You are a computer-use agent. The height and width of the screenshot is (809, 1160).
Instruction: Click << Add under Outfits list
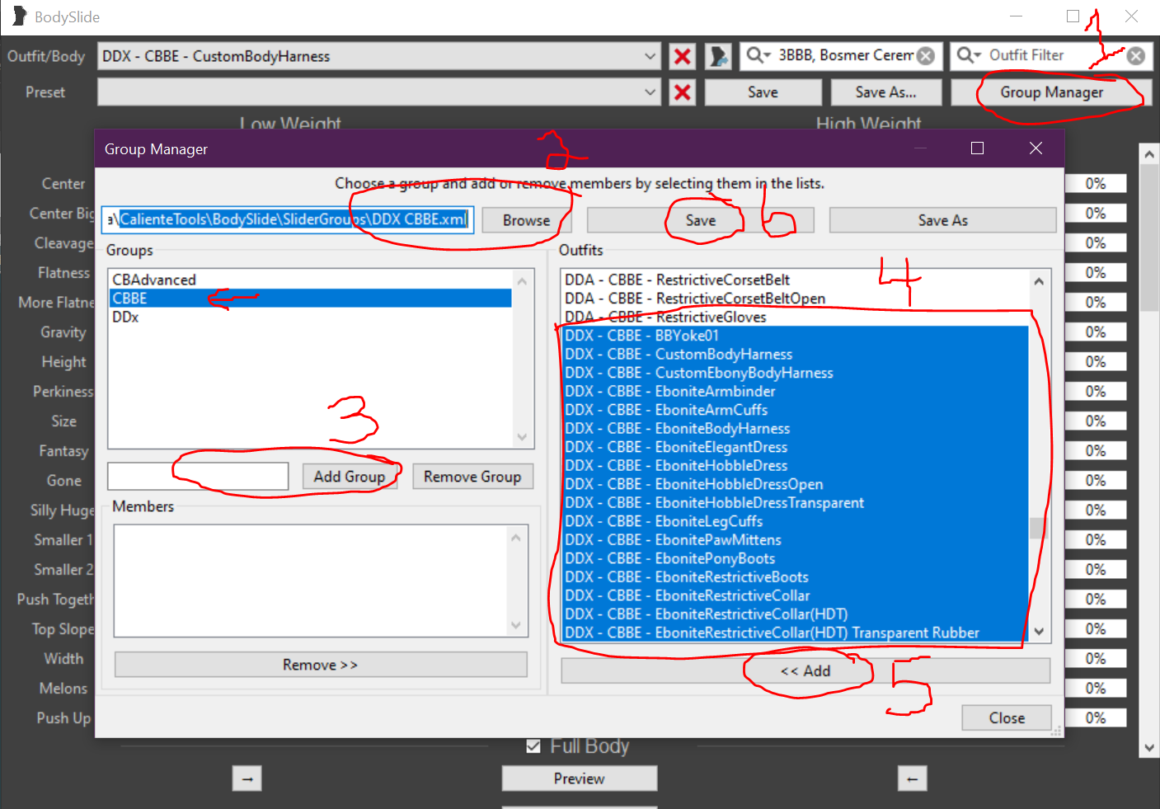(x=805, y=670)
